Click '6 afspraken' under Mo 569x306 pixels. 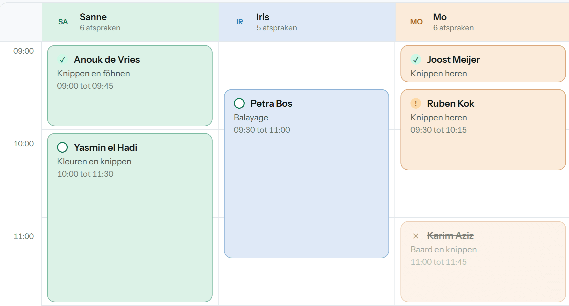click(454, 28)
